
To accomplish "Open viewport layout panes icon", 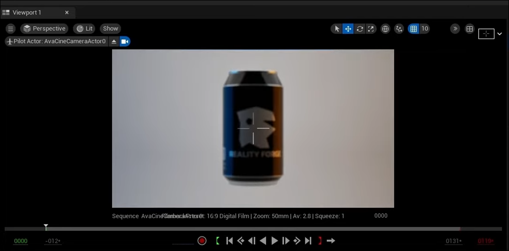I will pyautogui.click(x=470, y=29).
